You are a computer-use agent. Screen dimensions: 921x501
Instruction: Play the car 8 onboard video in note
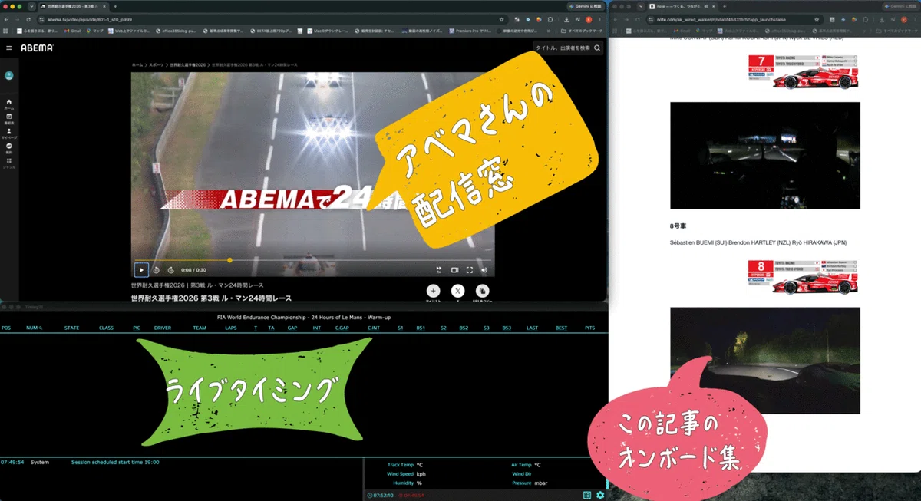click(764, 361)
